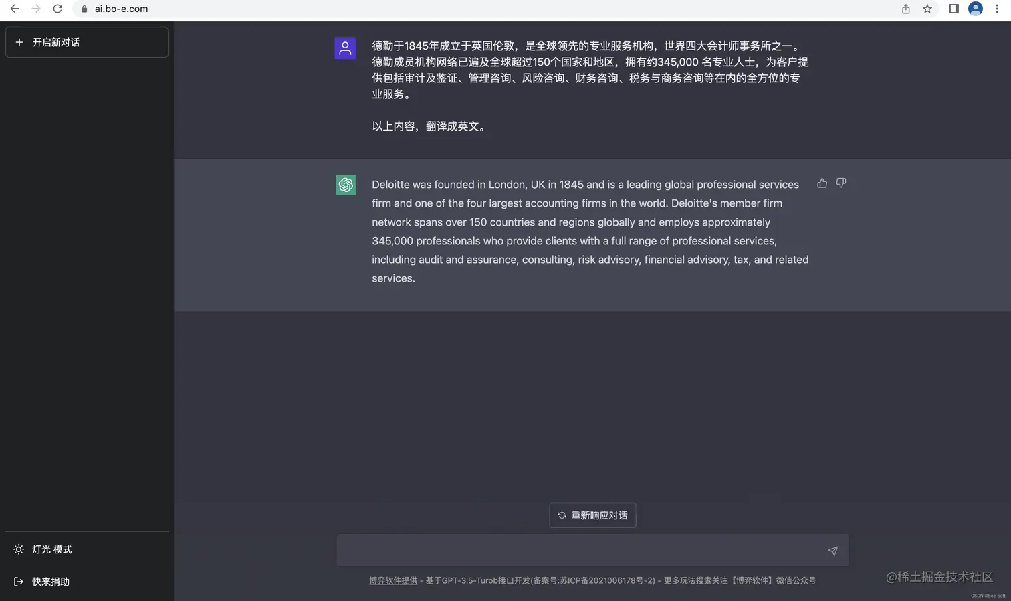This screenshot has height=601, width=1011.
Task: Reload the page with refresh icon
Action: (58, 9)
